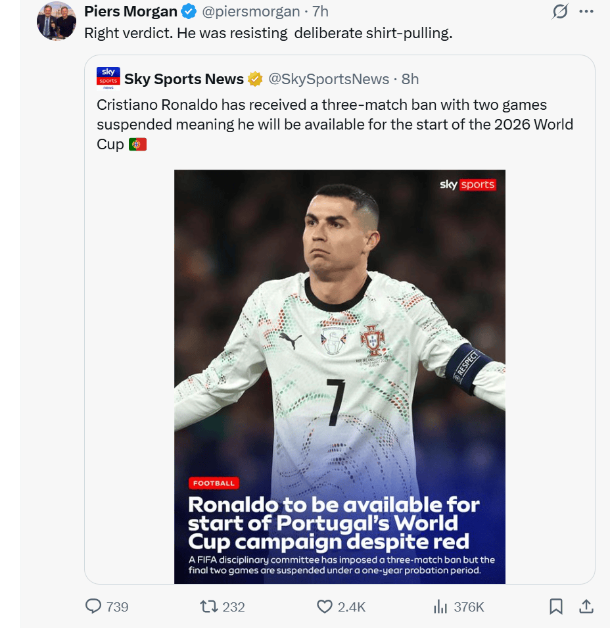
Task: Reply to Piers Morgan's post
Action: 94,606
